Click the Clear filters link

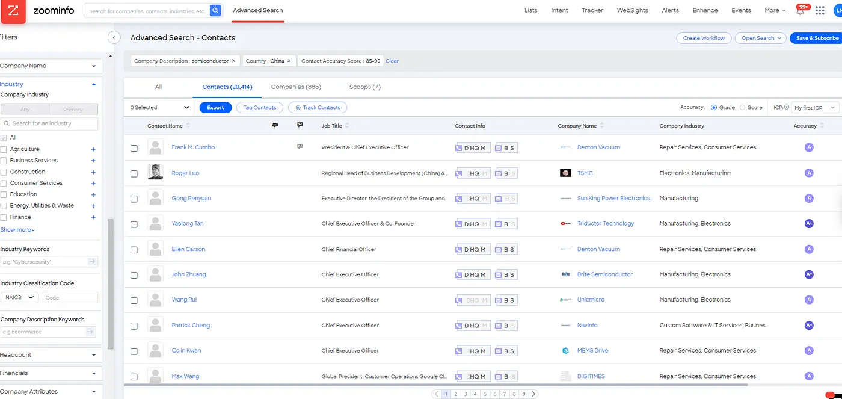click(x=392, y=61)
